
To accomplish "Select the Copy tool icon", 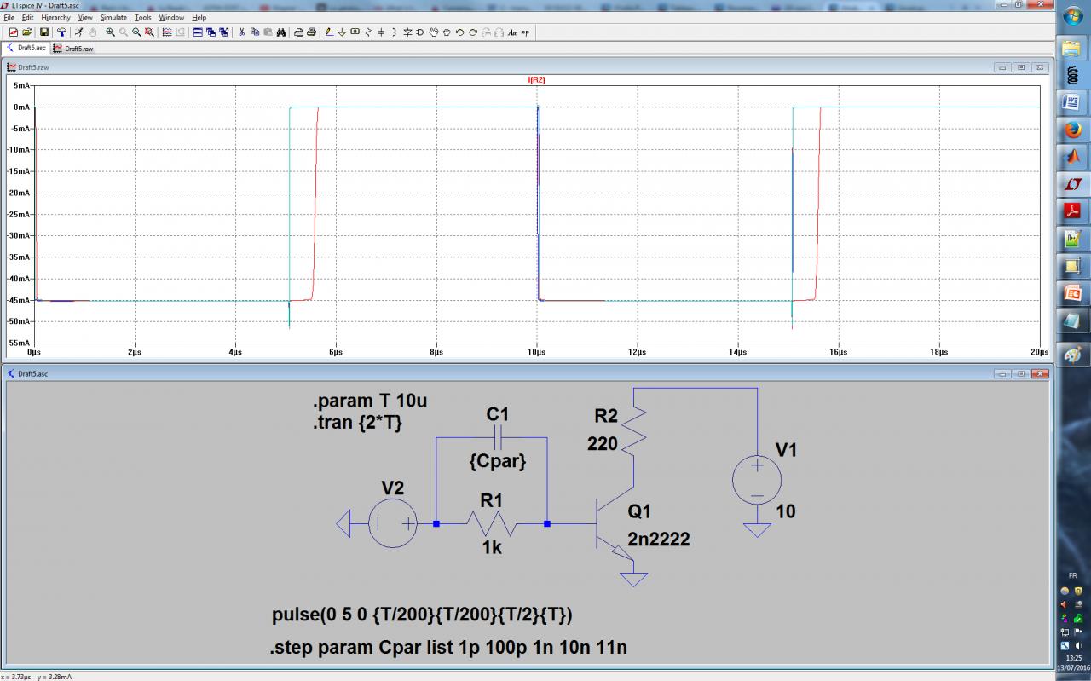I will [x=255, y=32].
